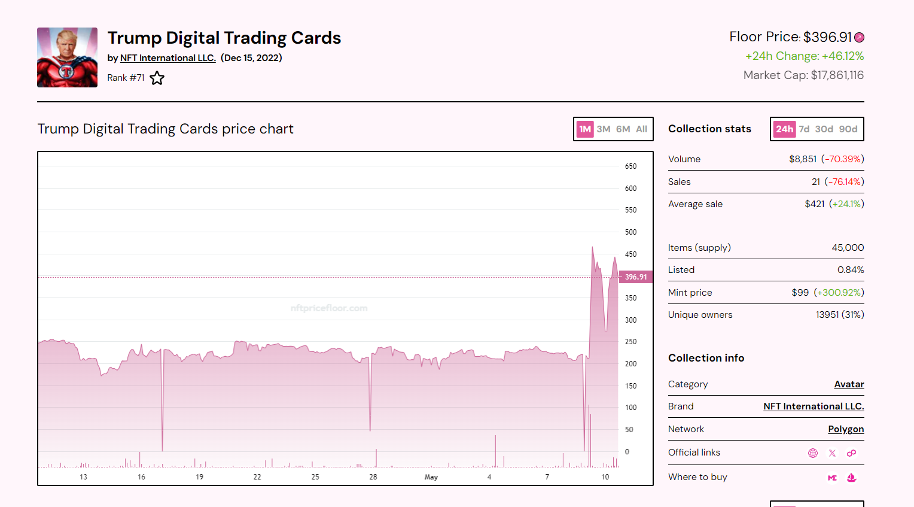Screen dimensions: 914x507
Task: Click the 396.91 current price marker on chart
Action: [x=635, y=277]
